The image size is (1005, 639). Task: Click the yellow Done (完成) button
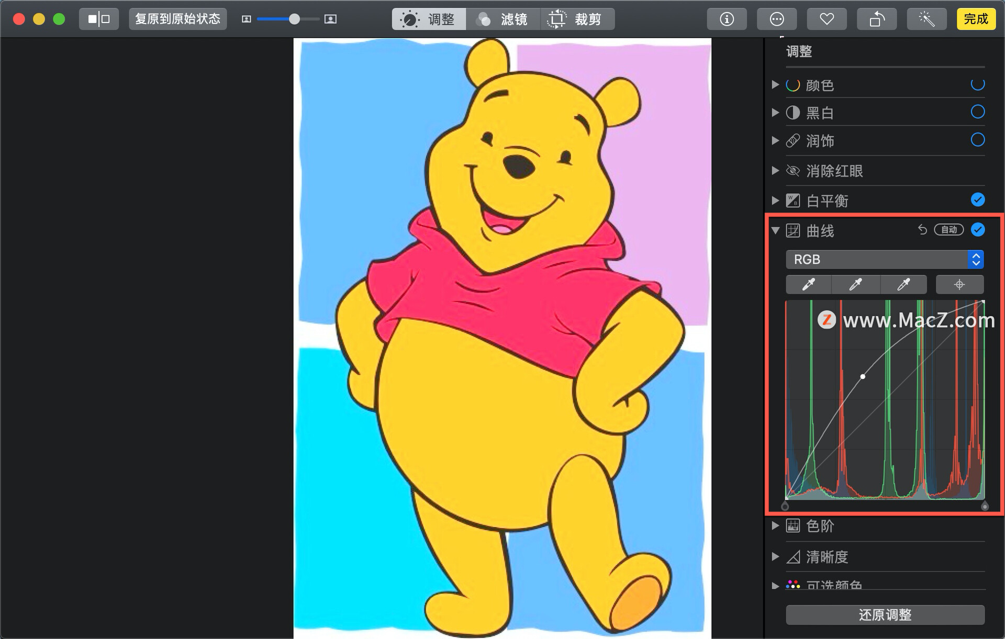976,19
